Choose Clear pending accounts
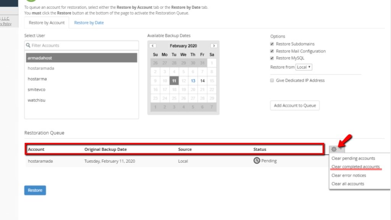This screenshot has width=391, height=220. click(353, 159)
